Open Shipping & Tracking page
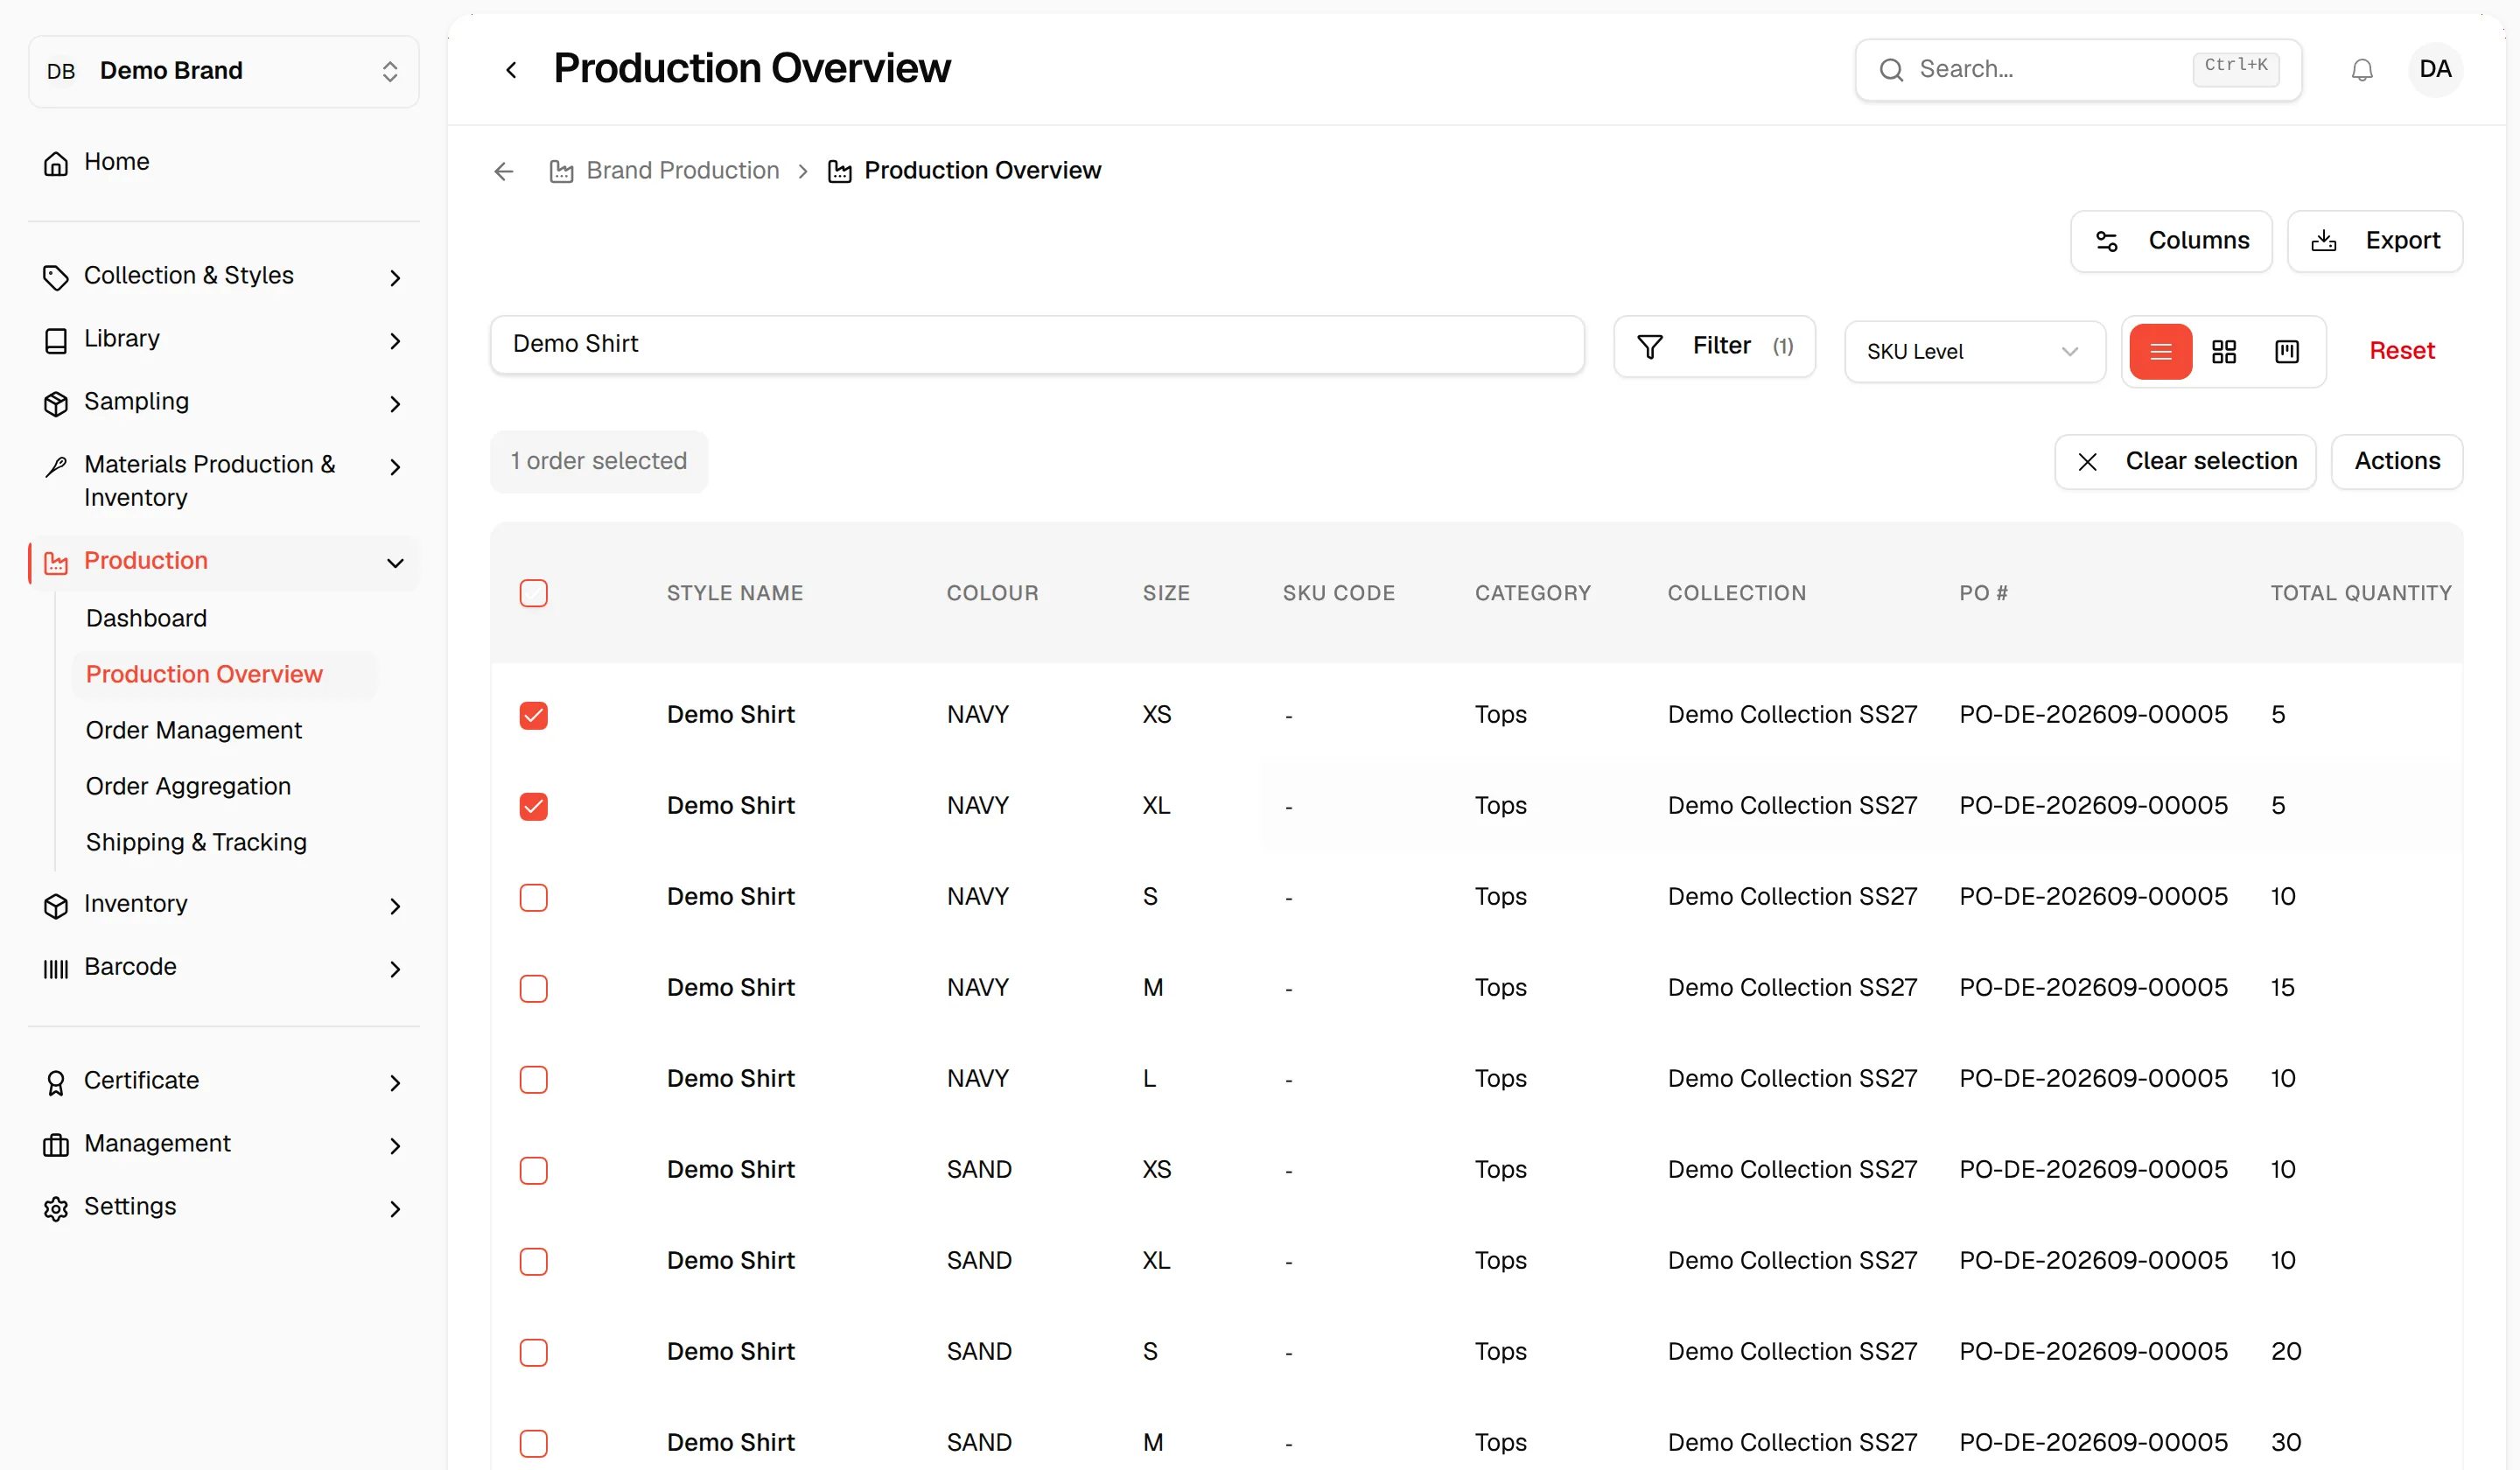Viewport: 2520px width, 1470px height. tap(196, 842)
